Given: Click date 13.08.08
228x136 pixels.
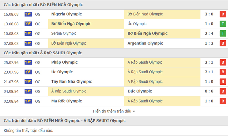Looking at the screenshot, I should tap(11, 24).
